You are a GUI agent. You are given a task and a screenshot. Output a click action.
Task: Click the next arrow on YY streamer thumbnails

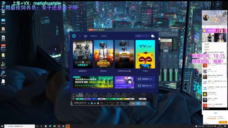point(225,38)
